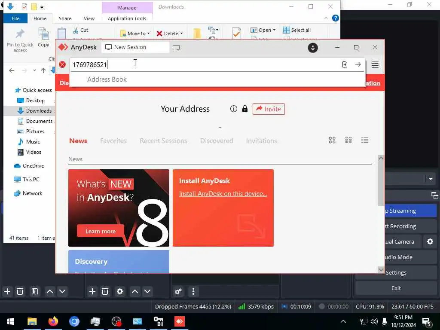Screen dimensions: 440x330
Task: Browse files transfer icon in address bar
Action: point(345,64)
